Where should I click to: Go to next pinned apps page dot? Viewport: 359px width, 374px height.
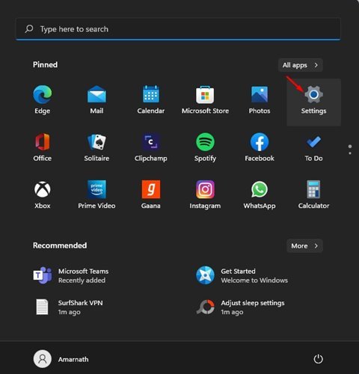pyautogui.click(x=350, y=153)
